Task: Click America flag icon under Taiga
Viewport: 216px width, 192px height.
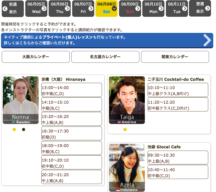Action: pyautogui.click(x=119, y=122)
